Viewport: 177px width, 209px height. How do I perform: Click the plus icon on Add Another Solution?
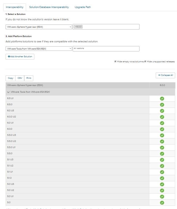tap(9, 56)
